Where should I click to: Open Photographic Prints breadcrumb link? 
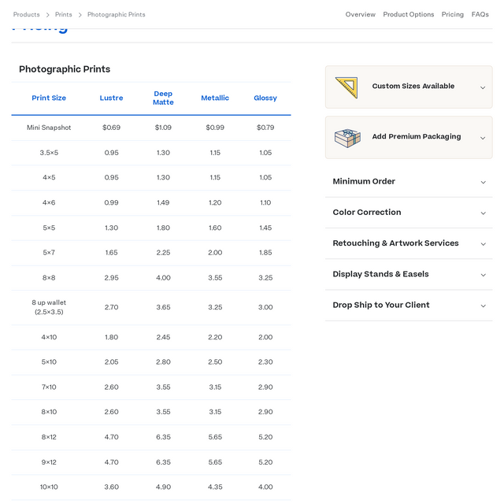tap(116, 14)
